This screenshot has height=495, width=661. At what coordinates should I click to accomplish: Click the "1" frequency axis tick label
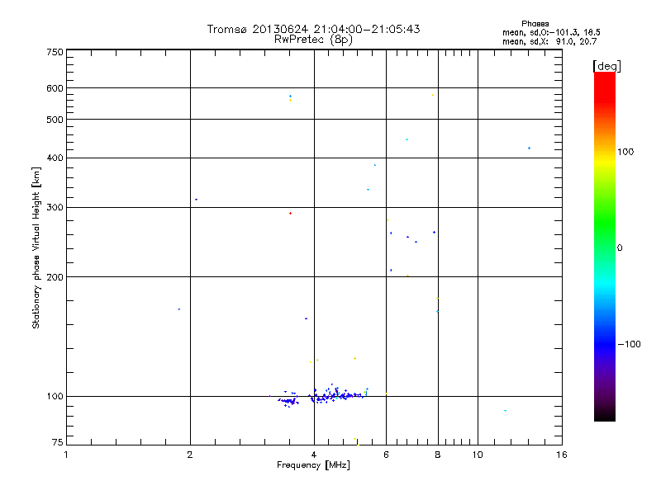66,455
